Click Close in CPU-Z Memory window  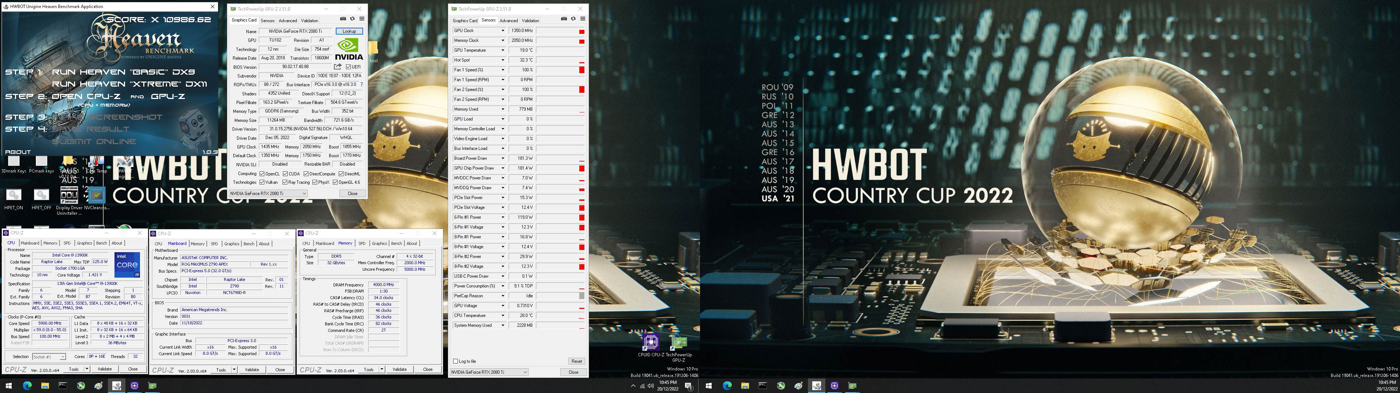428,369
